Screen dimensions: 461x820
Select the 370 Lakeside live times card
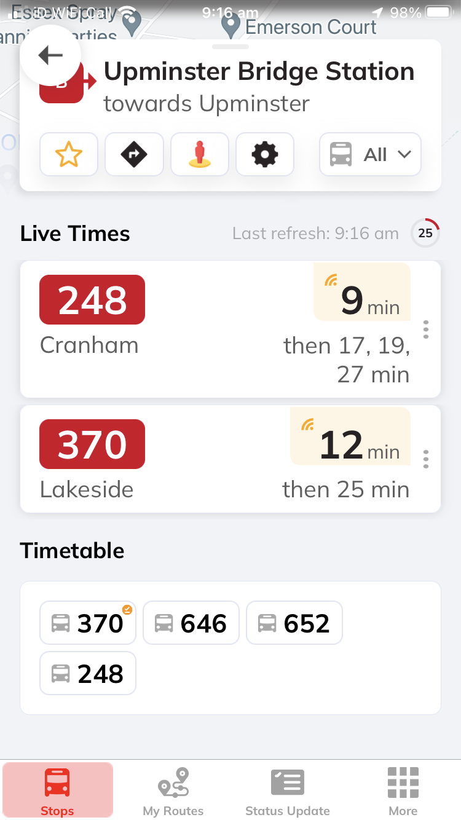pyautogui.click(x=184, y=459)
